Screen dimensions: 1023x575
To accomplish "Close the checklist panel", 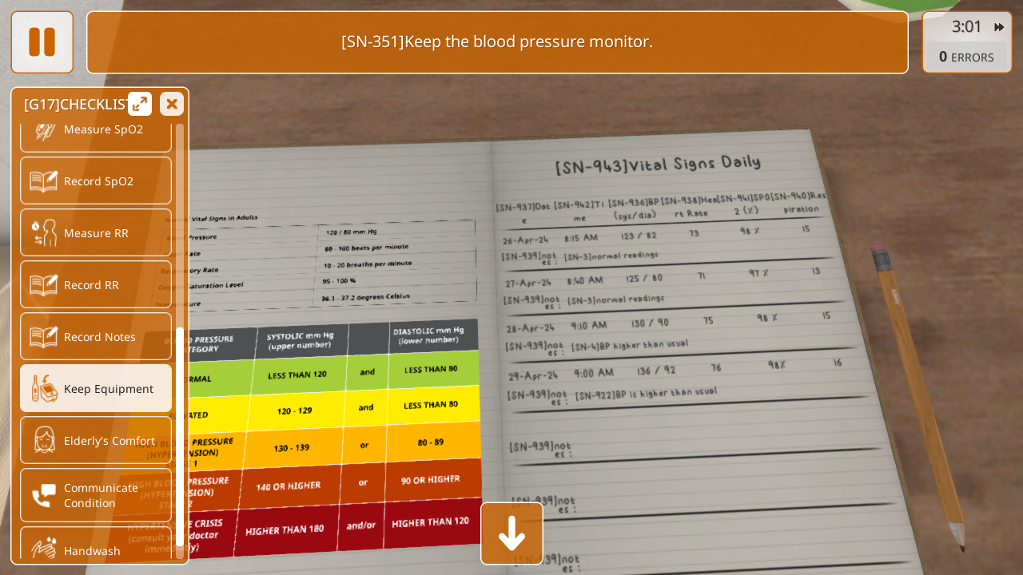I will (x=172, y=104).
